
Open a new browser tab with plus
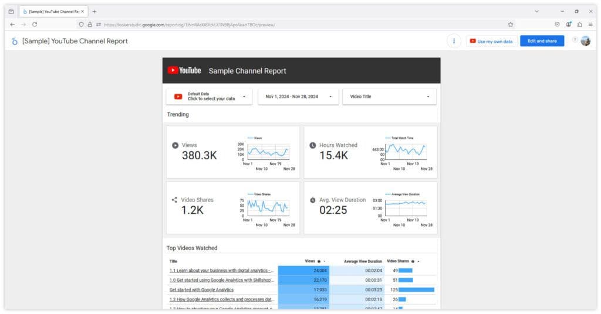[94, 12]
